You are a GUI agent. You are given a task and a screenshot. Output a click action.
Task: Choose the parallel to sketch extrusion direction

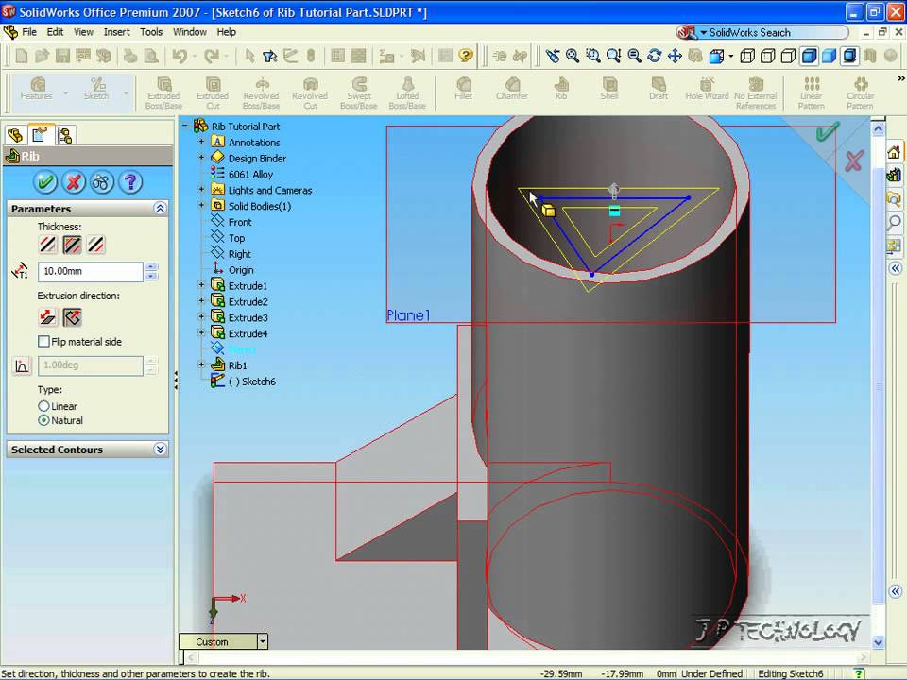pyautogui.click(x=47, y=317)
